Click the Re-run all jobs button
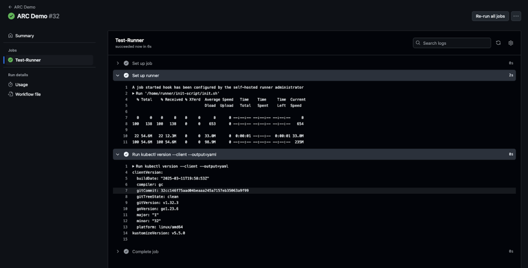Viewport: 528px width, 268px height. point(490,16)
